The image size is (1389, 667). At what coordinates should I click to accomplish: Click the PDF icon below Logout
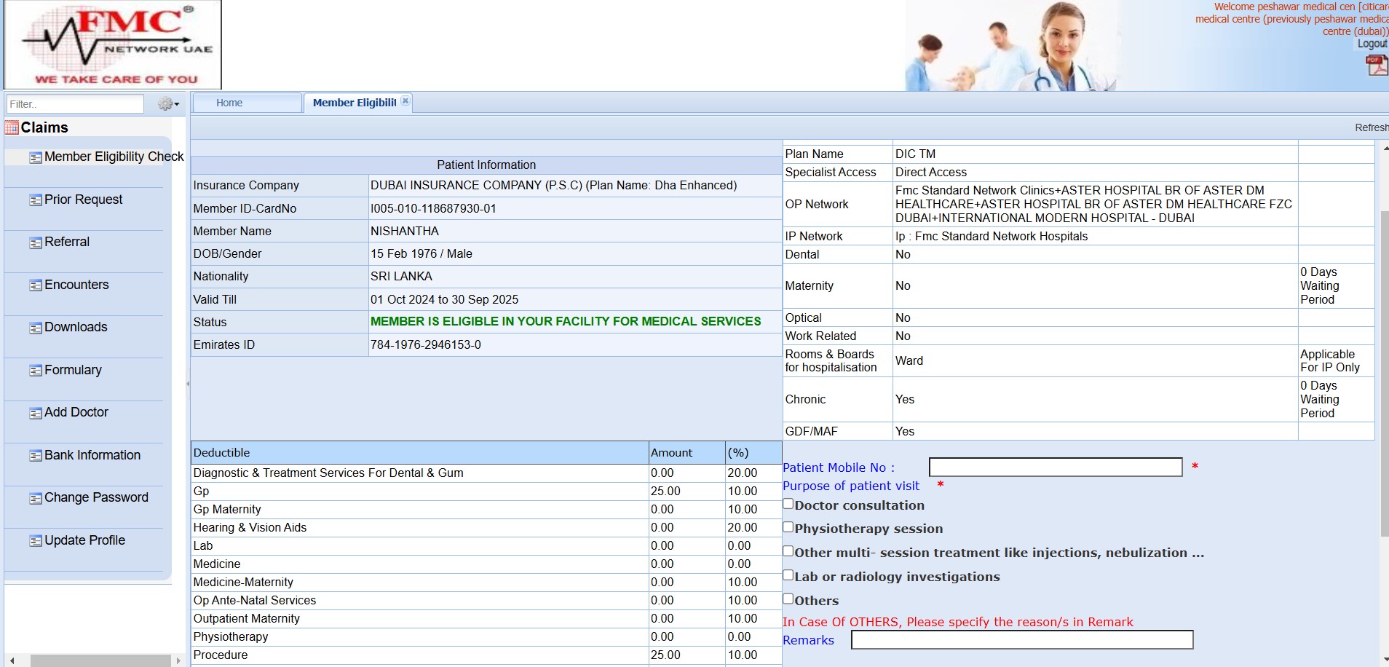[1376, 66]
